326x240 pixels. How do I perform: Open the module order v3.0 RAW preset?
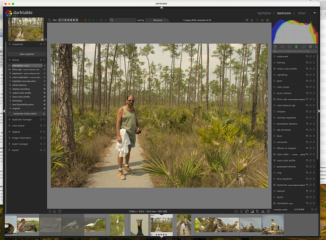point(299,209)
